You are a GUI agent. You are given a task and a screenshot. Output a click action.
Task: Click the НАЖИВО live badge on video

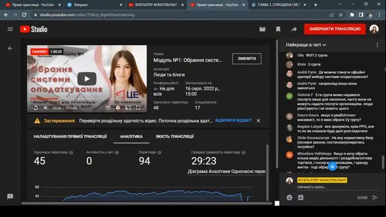(x=39, y=52)
